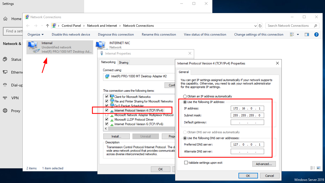325x183 pixels.
Task: Show the preview pane icon
Action: (307, 35)
